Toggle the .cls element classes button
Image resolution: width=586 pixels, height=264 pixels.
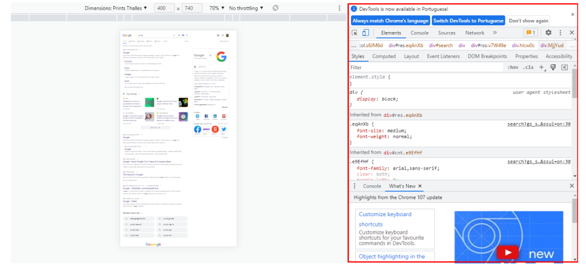[x=528, y=67]
